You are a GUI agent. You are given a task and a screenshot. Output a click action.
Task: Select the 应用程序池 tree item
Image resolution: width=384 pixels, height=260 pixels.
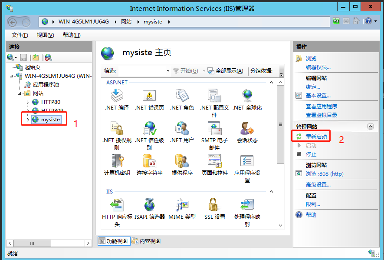46,85
